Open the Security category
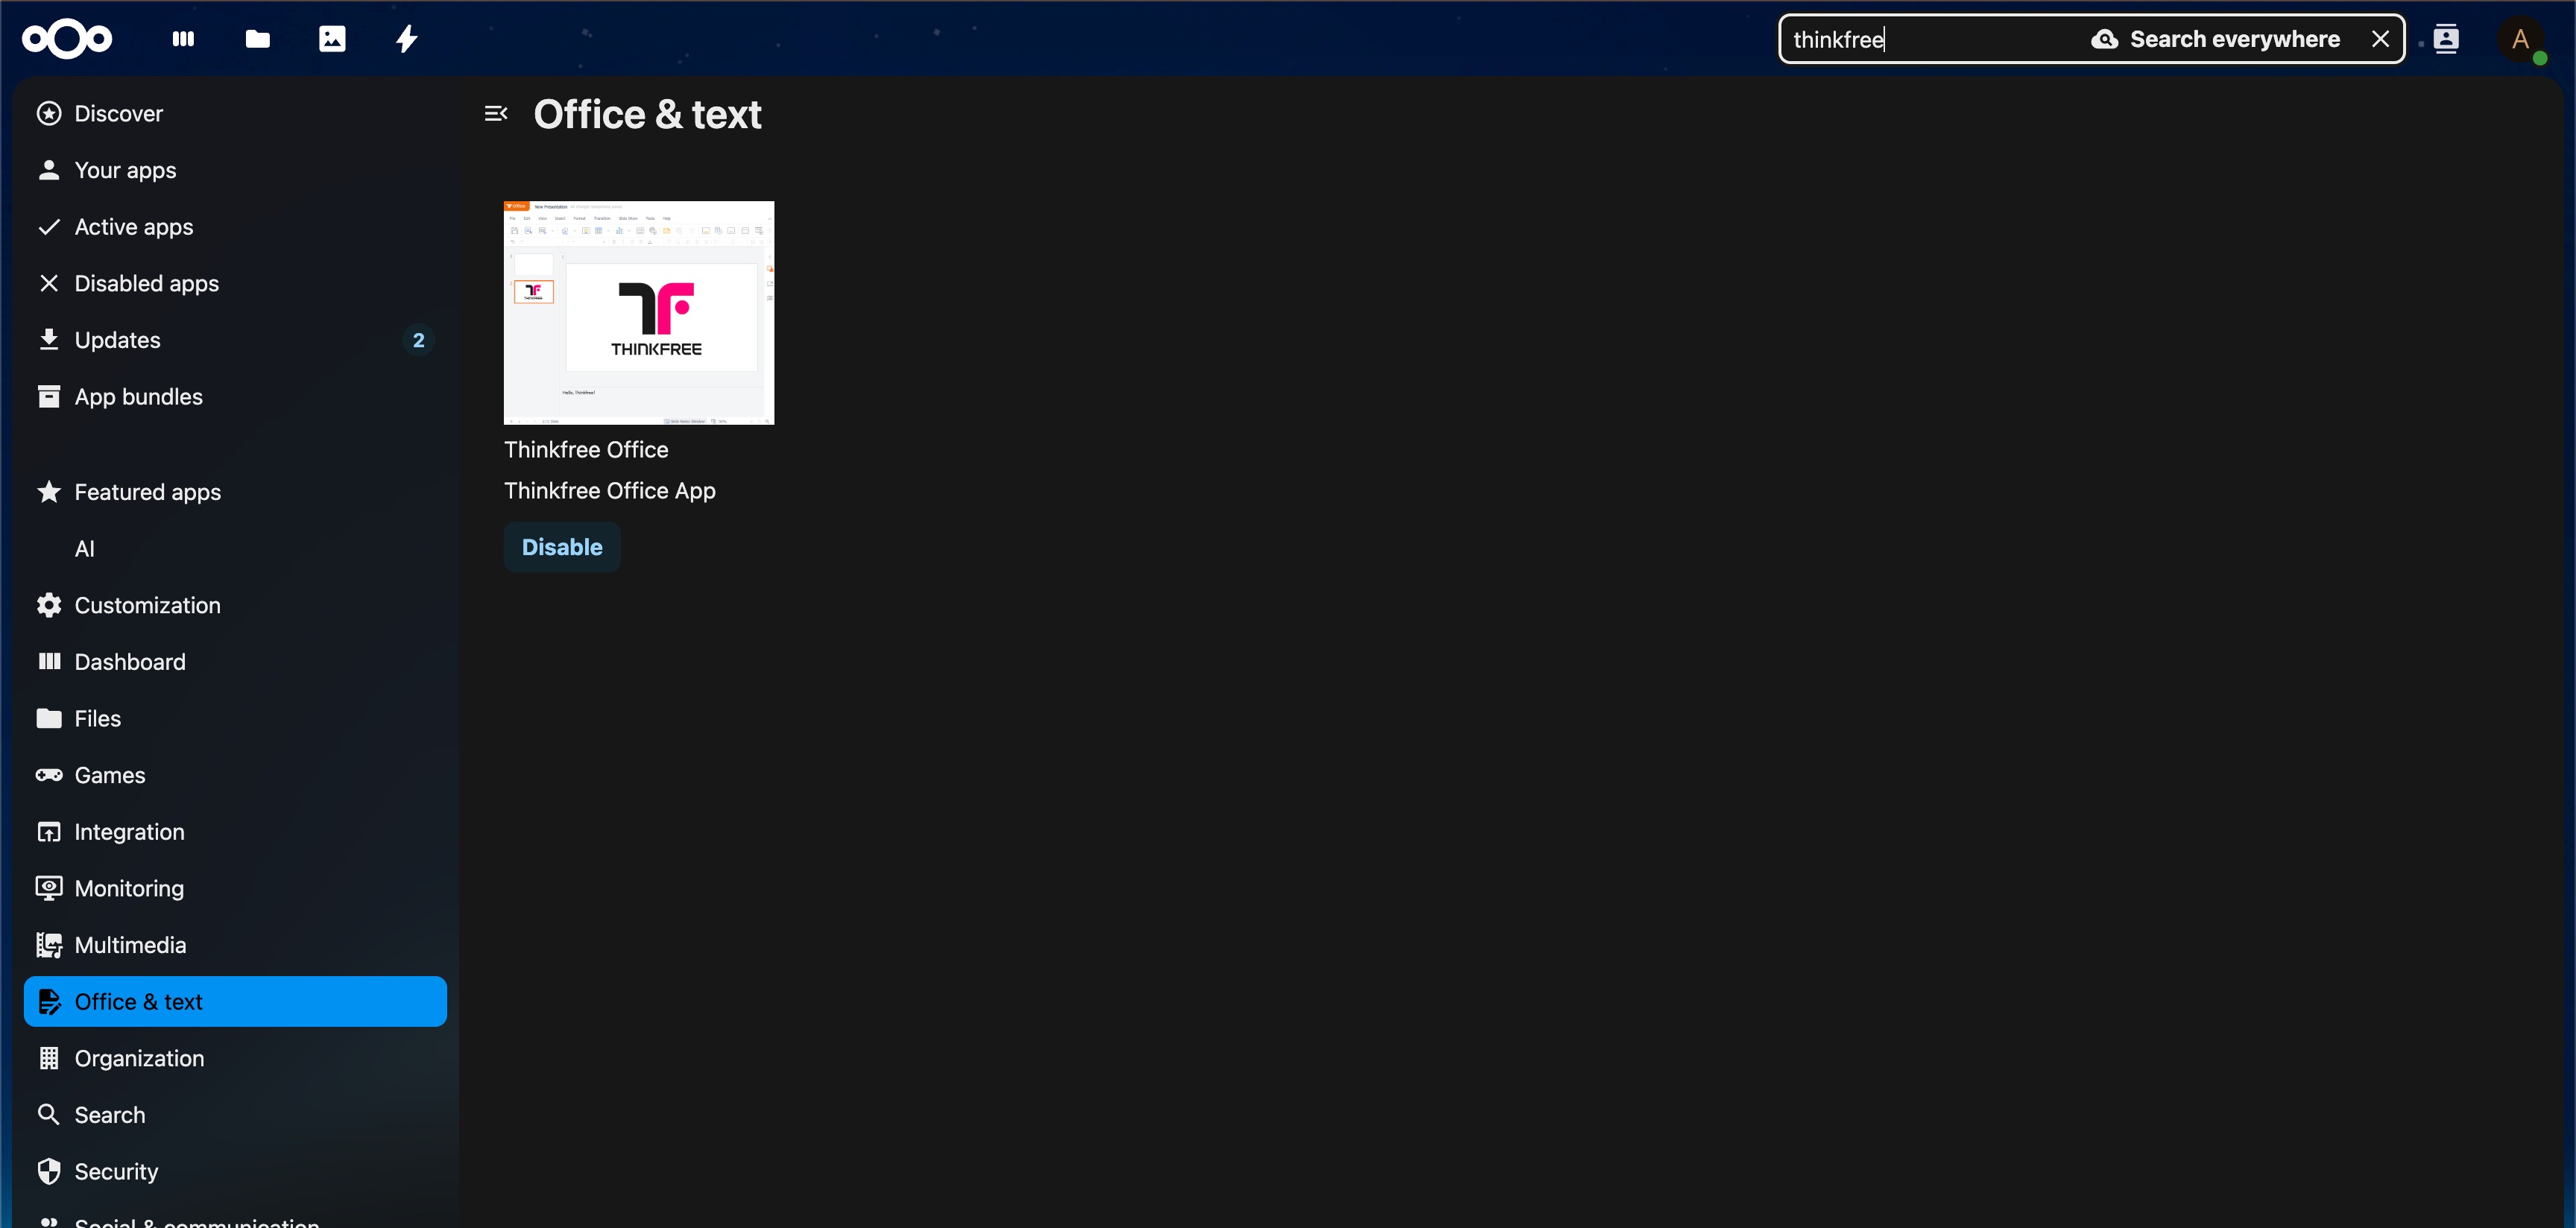Screen dimensions: 2576x1228 116,1171
